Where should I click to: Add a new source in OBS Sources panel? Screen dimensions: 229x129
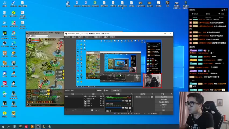(86, 110)
